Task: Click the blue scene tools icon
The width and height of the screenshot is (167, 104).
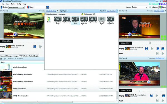Action: point(48,7)
